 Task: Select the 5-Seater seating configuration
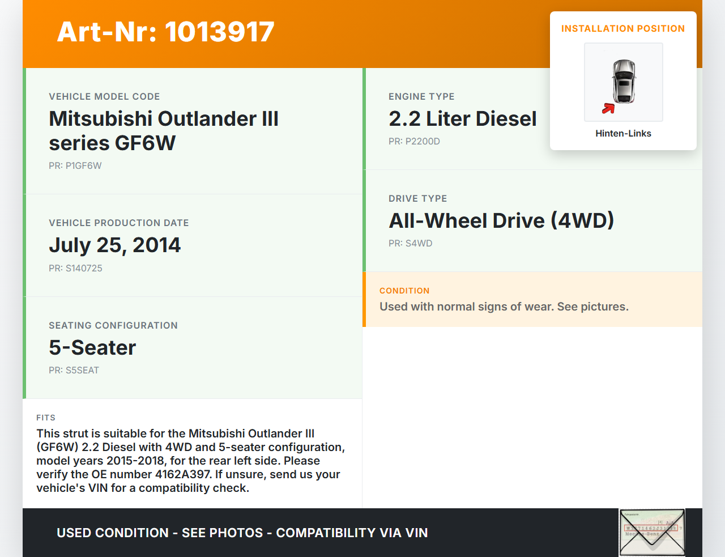[x=92, y=348]
